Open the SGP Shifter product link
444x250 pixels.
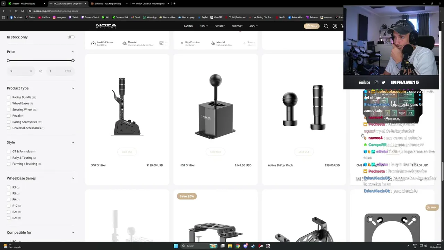click(x=99, y=165)
